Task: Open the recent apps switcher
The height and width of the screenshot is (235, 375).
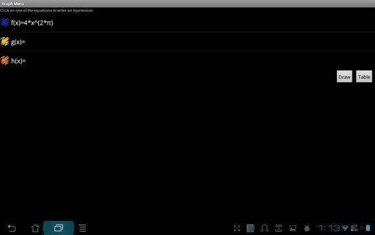Action: (x=59, y=228)
